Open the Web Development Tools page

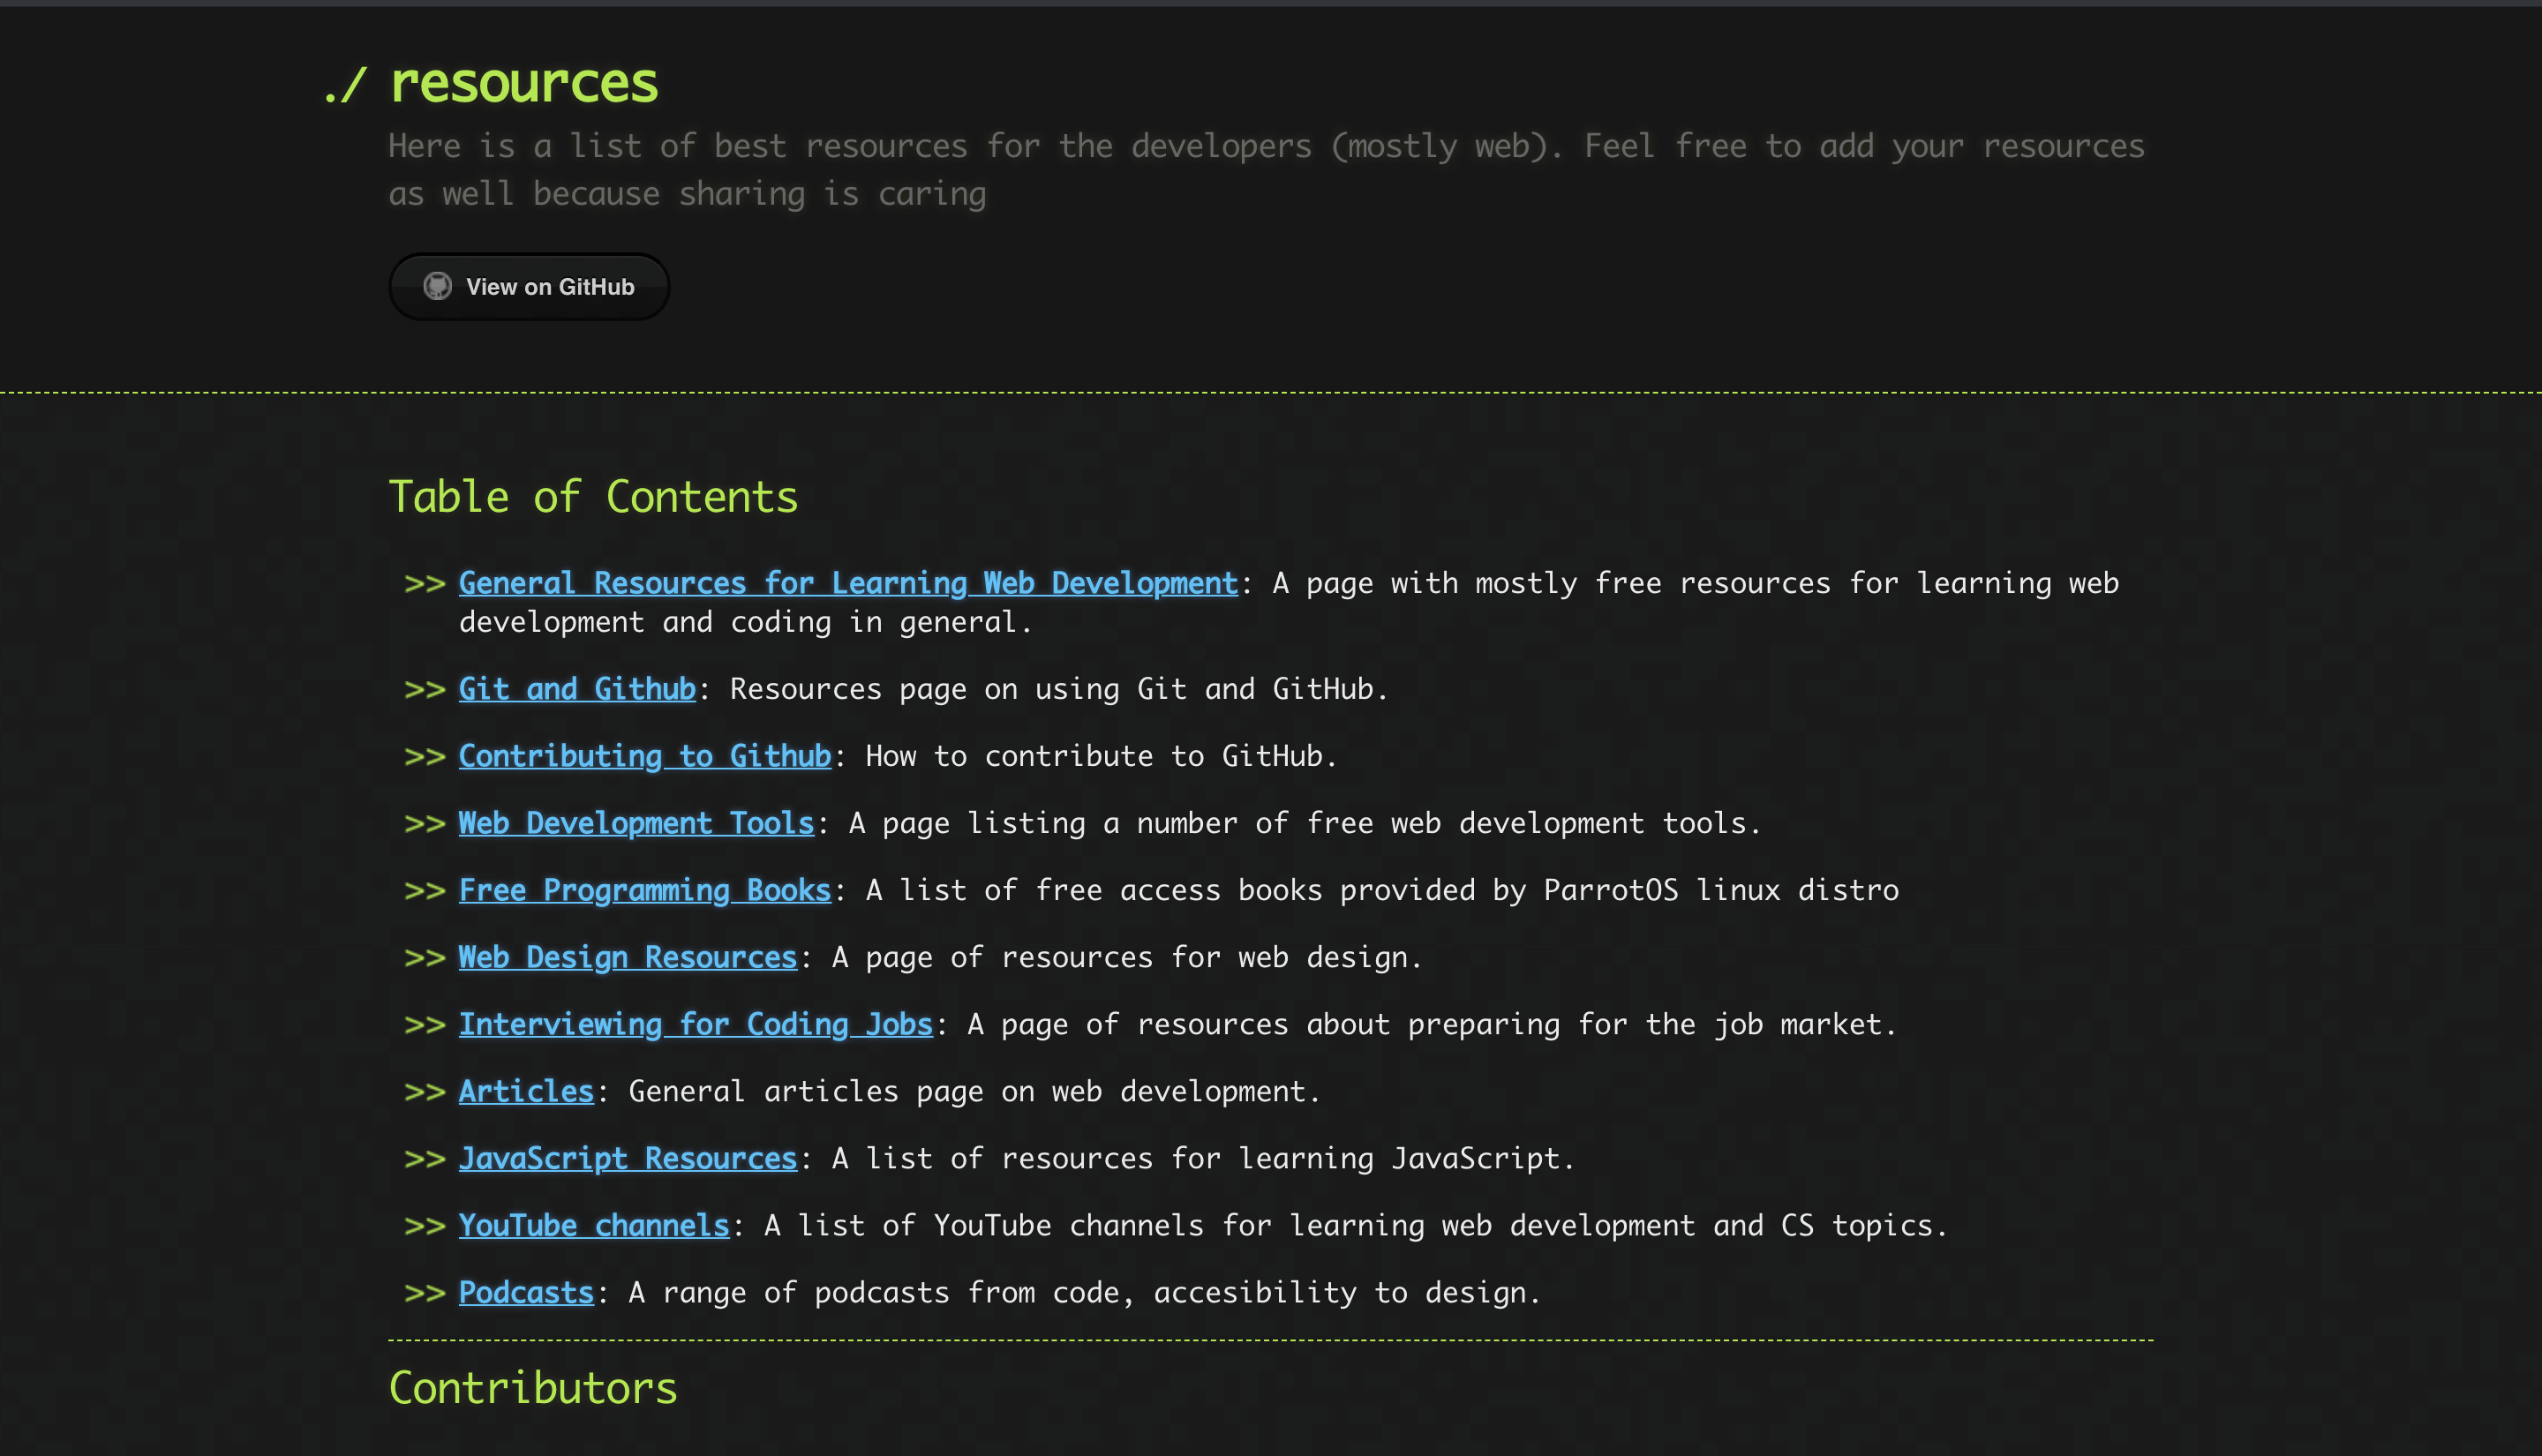(637, 823)
